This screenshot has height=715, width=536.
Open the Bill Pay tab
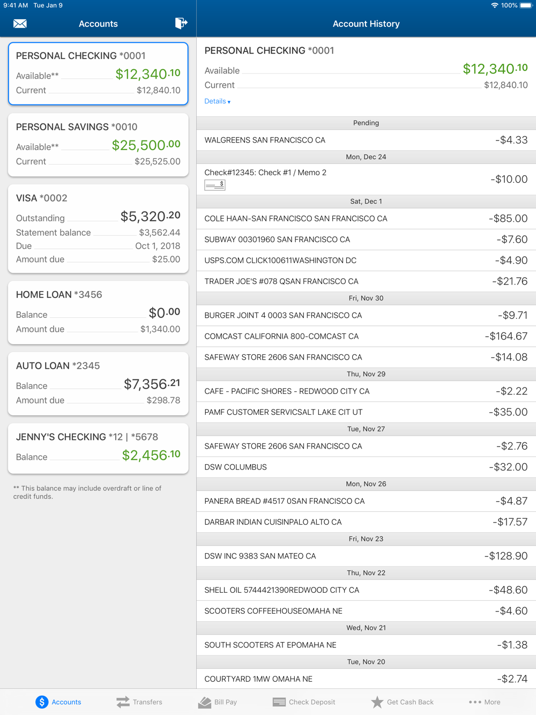coord(218,702)
